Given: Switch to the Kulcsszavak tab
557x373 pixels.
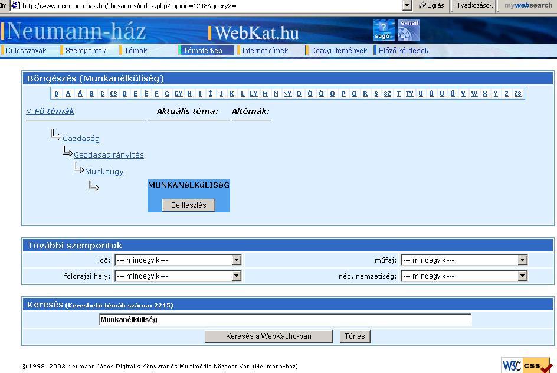Looking at the screenshot, I should [26, 50].
